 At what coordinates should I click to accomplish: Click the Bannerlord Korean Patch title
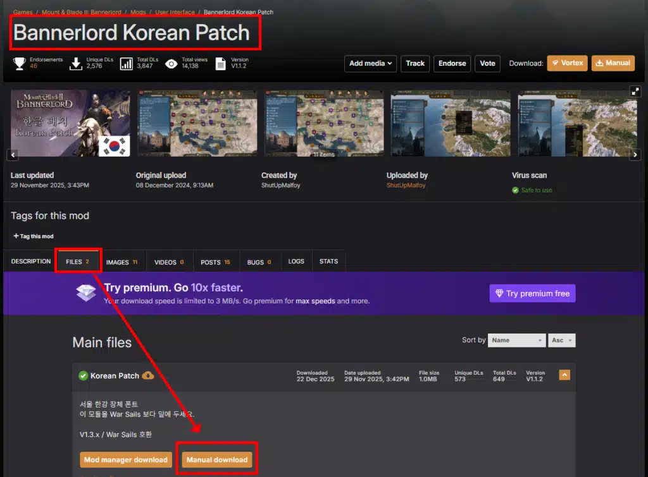click(x=132, y=33)
